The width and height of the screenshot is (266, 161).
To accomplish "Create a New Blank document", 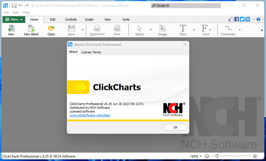I will [x=31, y=30].
